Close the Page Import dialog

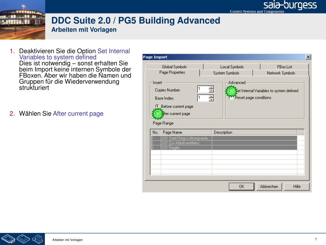(308, 57)
